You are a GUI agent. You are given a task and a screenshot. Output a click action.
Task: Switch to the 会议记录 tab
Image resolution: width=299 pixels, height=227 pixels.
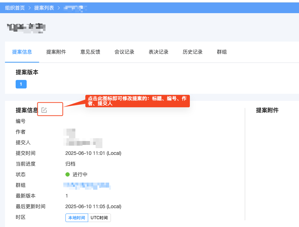tap(124, 52)
